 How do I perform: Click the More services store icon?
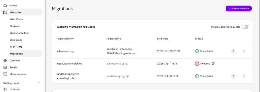(5, 74)
